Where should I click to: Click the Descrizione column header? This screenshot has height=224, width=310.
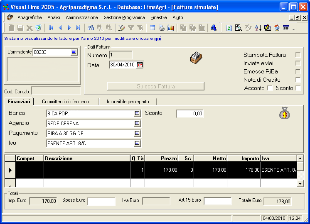coord(87,158)
